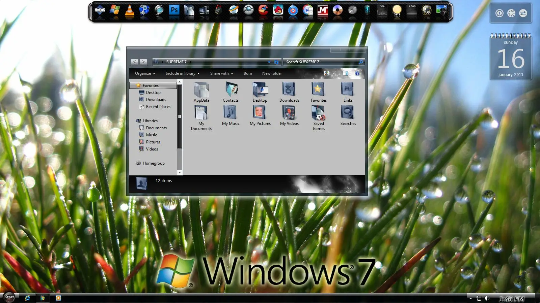Open the Saved Games folder
Image resolution: width=540 pixels, height=303 pixels.
tap(319, 118)
